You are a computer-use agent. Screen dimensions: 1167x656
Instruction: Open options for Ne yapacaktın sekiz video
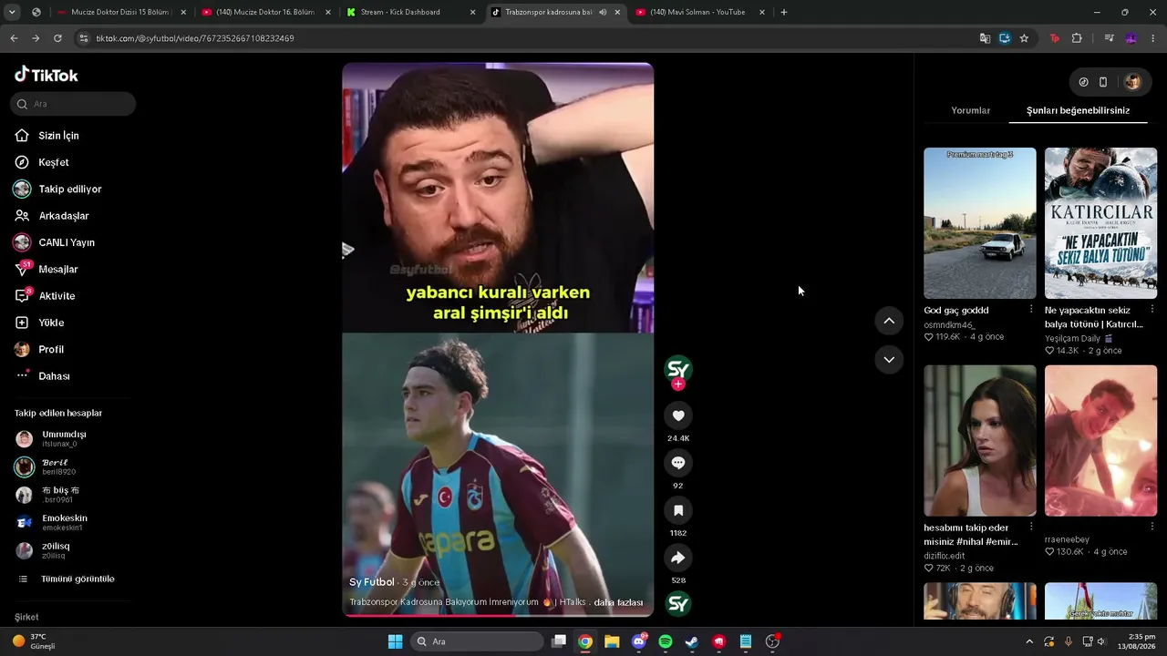1152,310
